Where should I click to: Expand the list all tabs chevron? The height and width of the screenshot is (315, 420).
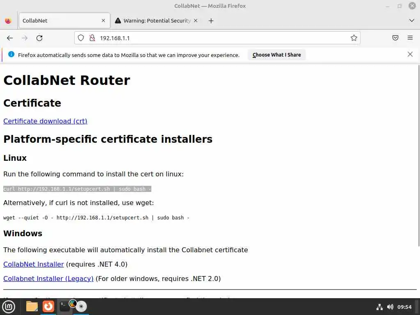412,21
